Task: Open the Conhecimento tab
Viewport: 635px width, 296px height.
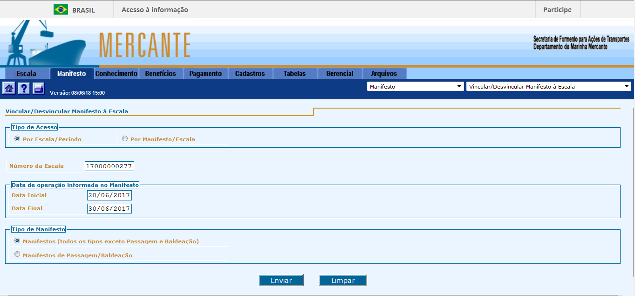Action: pos(116,74)
